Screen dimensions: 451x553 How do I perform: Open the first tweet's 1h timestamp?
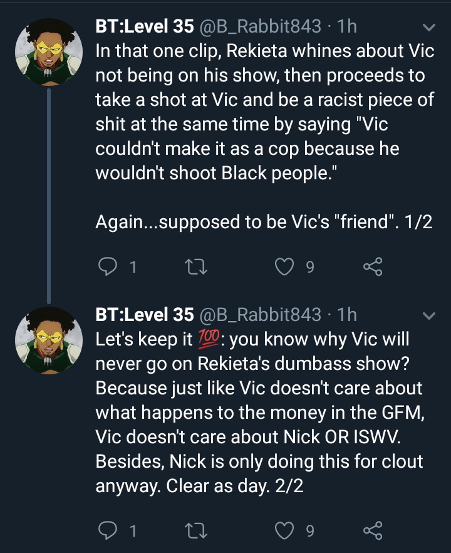pyautogui.click(x=347, y=26)
